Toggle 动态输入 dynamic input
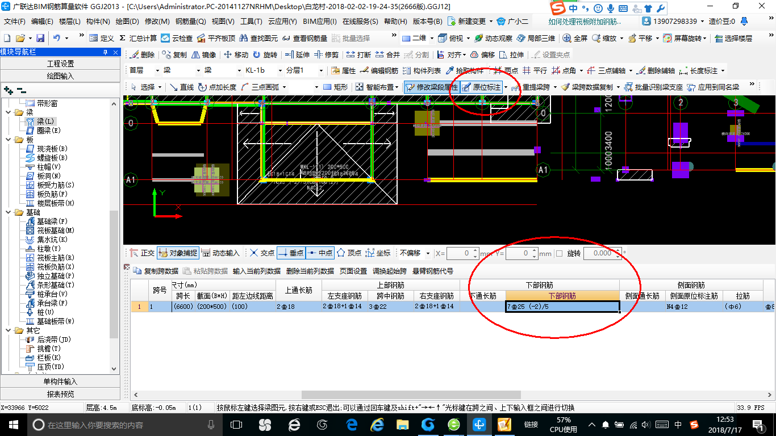The width and height of the screenshot is (776, 436). [x=220, y=253]
